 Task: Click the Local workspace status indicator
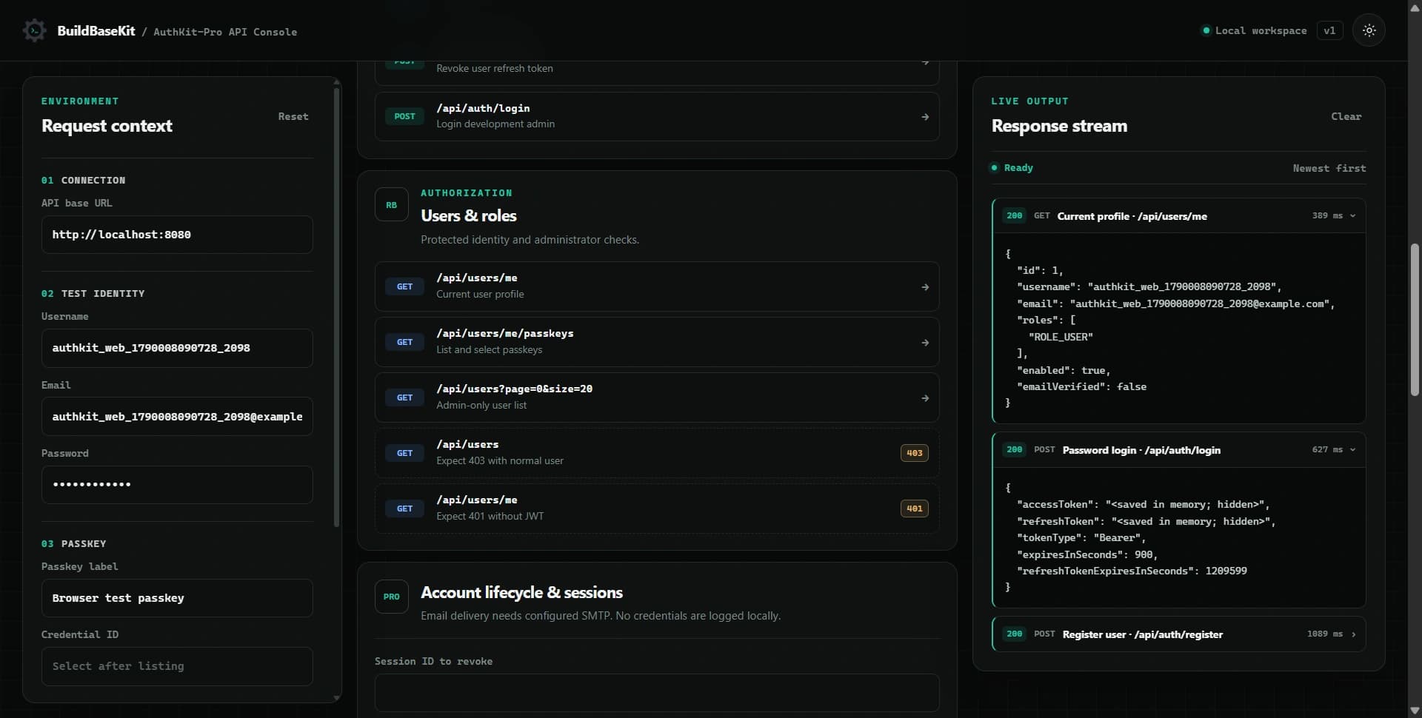[1254, 30]
